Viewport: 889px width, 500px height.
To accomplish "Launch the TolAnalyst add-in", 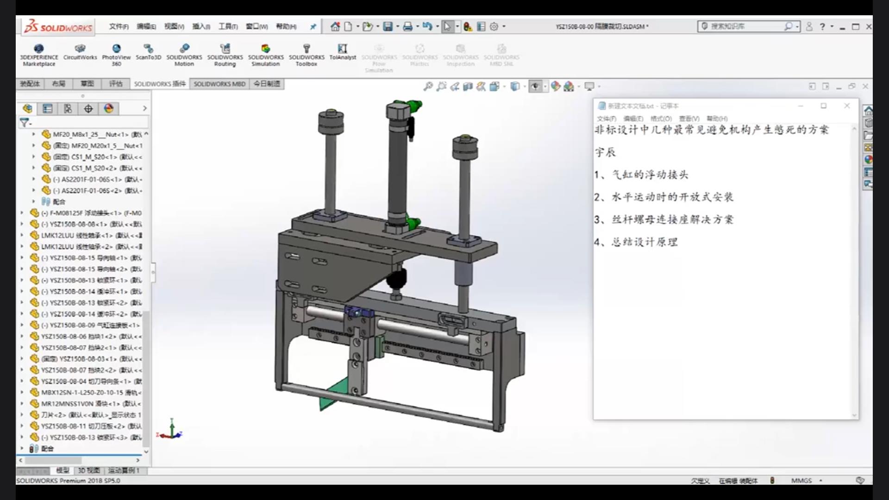I will click(x=343, y=52).
